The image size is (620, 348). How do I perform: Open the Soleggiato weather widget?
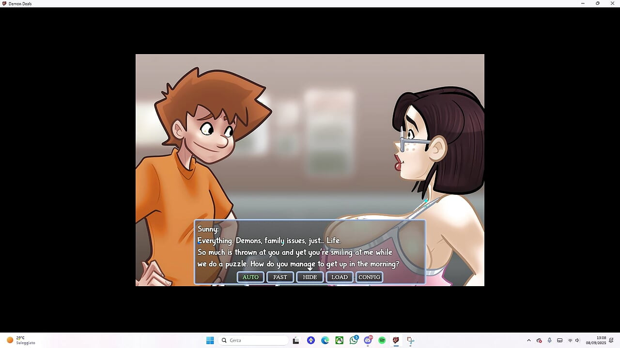(x=20, y=340)
